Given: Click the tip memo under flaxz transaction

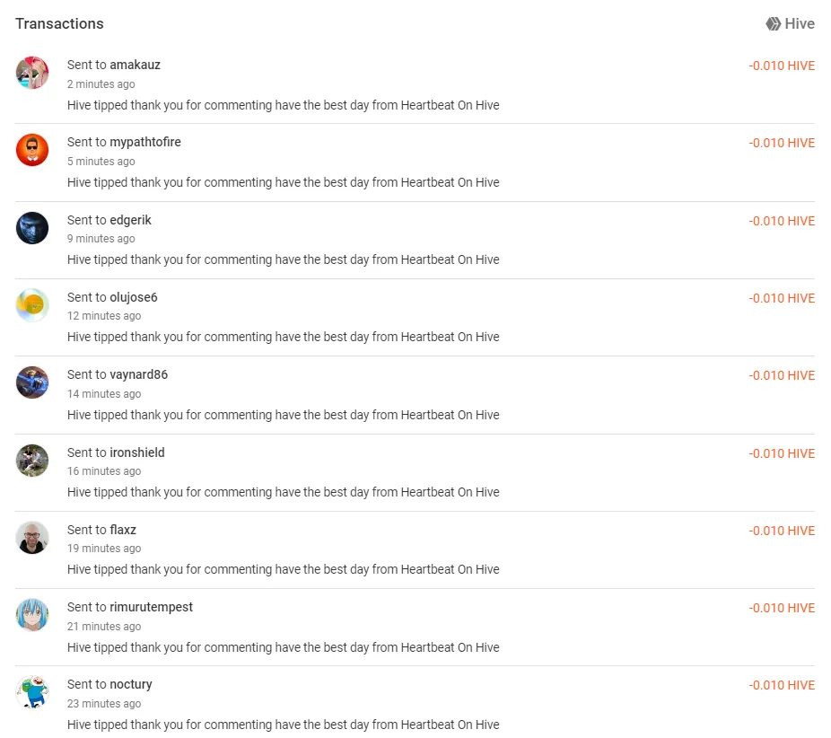Looking at the screenshot, I should pyautogui.click(x=284, y=569).
